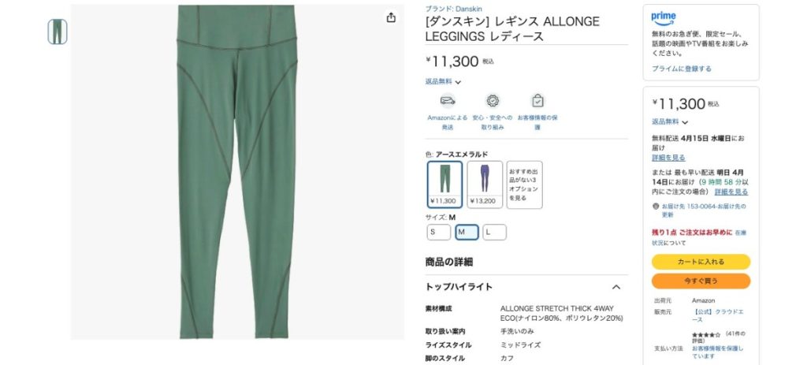Select size L
Image resolution: width=807 pixels, height=365 pixels.
494,233
